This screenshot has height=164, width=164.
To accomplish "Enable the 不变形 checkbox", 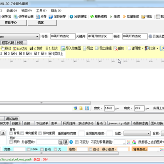I will [x=77, y=142].
